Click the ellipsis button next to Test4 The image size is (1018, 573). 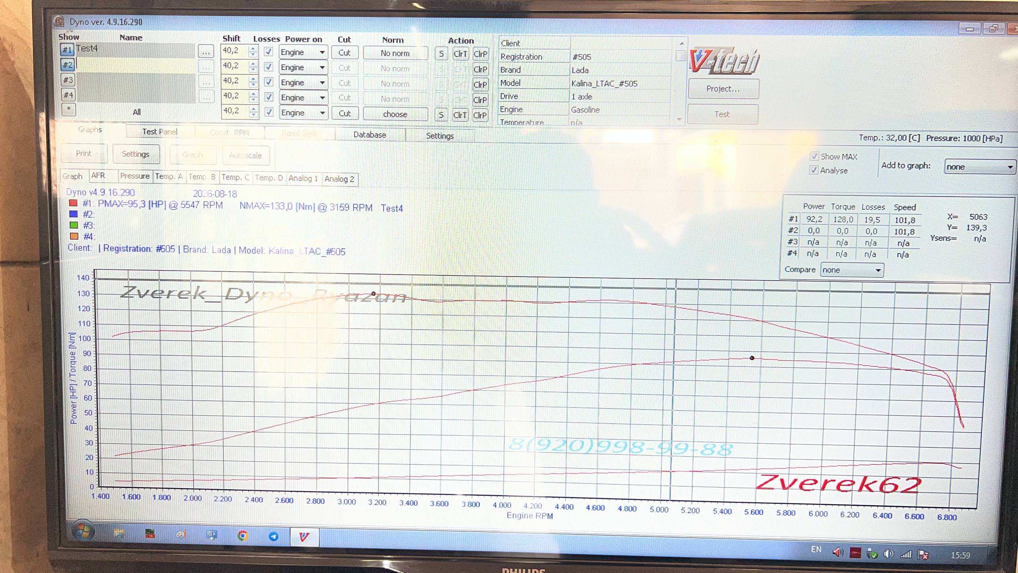206,51
